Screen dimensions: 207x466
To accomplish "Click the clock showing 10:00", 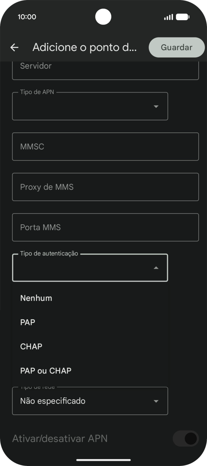I will pyautogui.click(x=27, y=17).
